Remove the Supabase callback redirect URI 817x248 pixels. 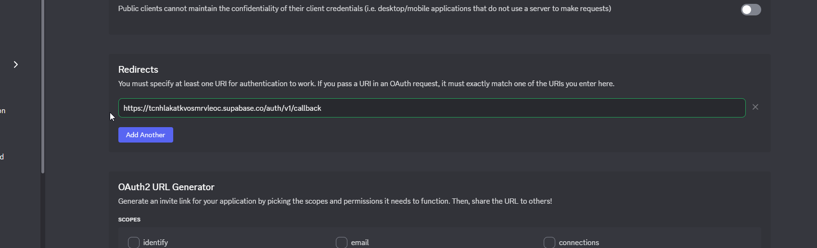click(x=755, y=107)
